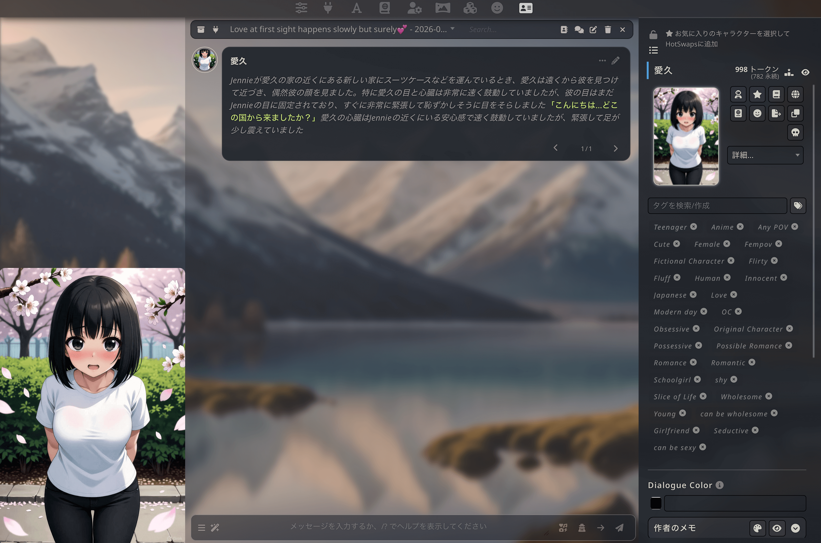Switch to the Character Management tab
Image resolution: width=821 pixels, height=543 pixels.
click(525, 8)
